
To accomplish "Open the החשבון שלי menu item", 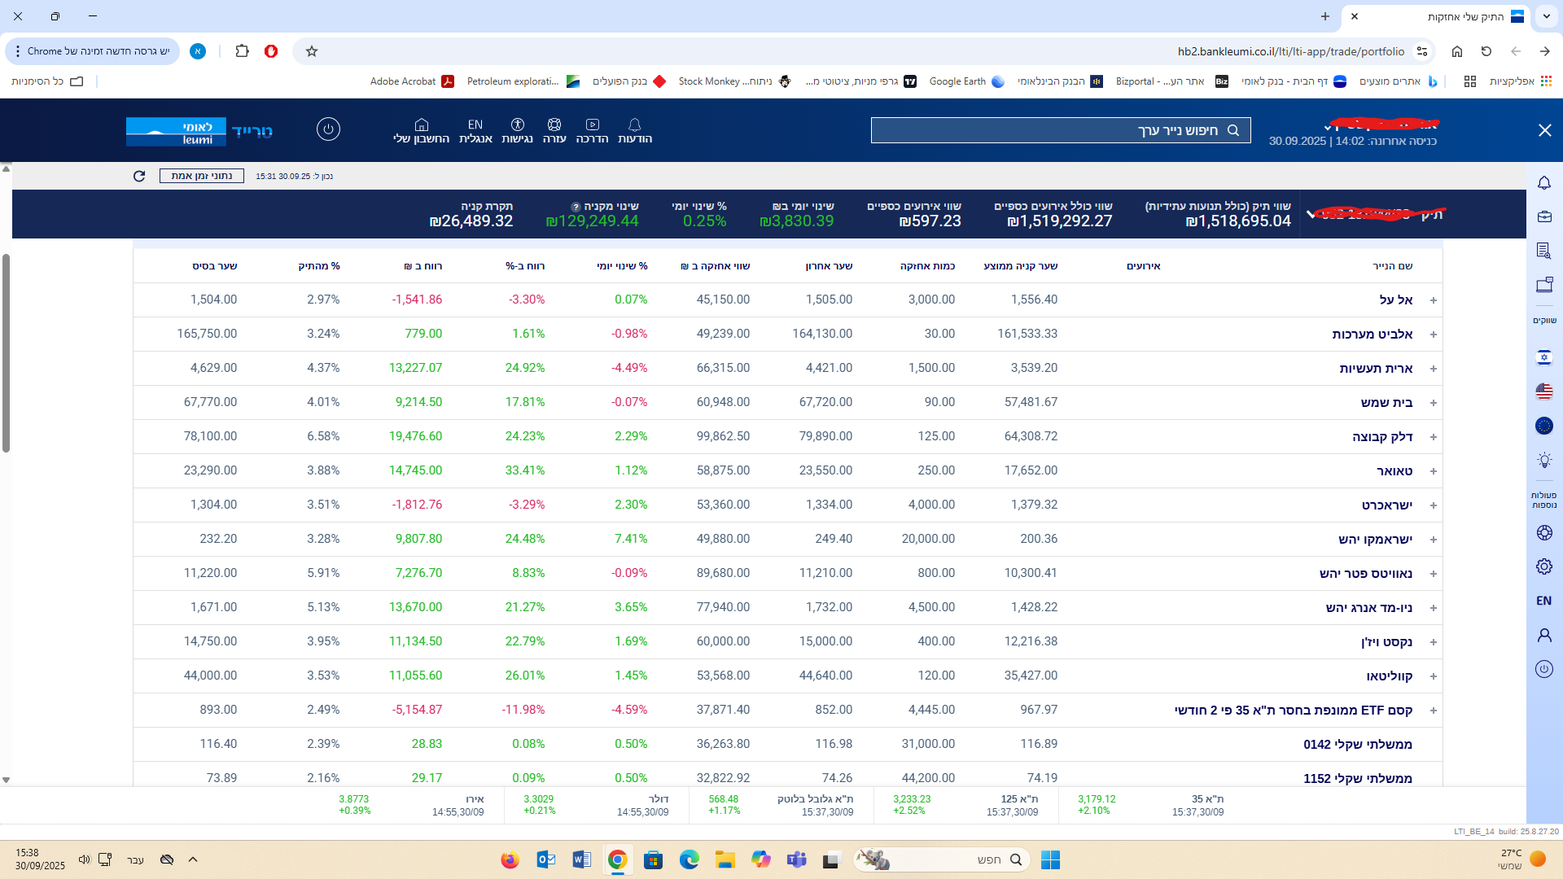I will click(x=421, y=129).
